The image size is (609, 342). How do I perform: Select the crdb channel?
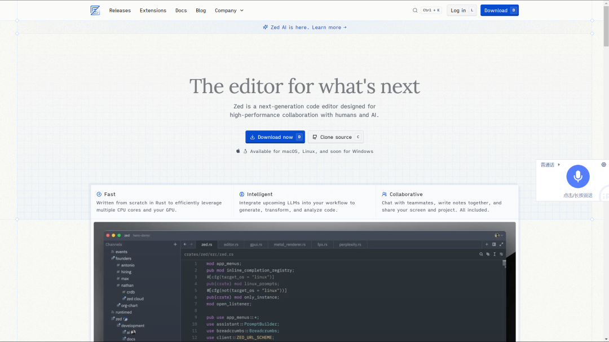pyautogui.click(x=130, y=292)
